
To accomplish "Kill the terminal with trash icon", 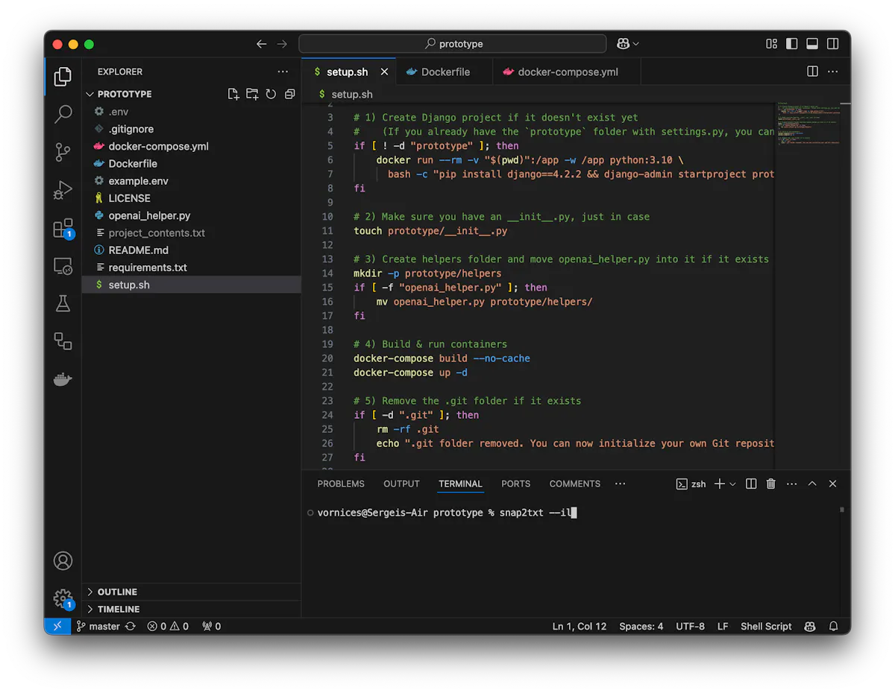I will [771, 484].
